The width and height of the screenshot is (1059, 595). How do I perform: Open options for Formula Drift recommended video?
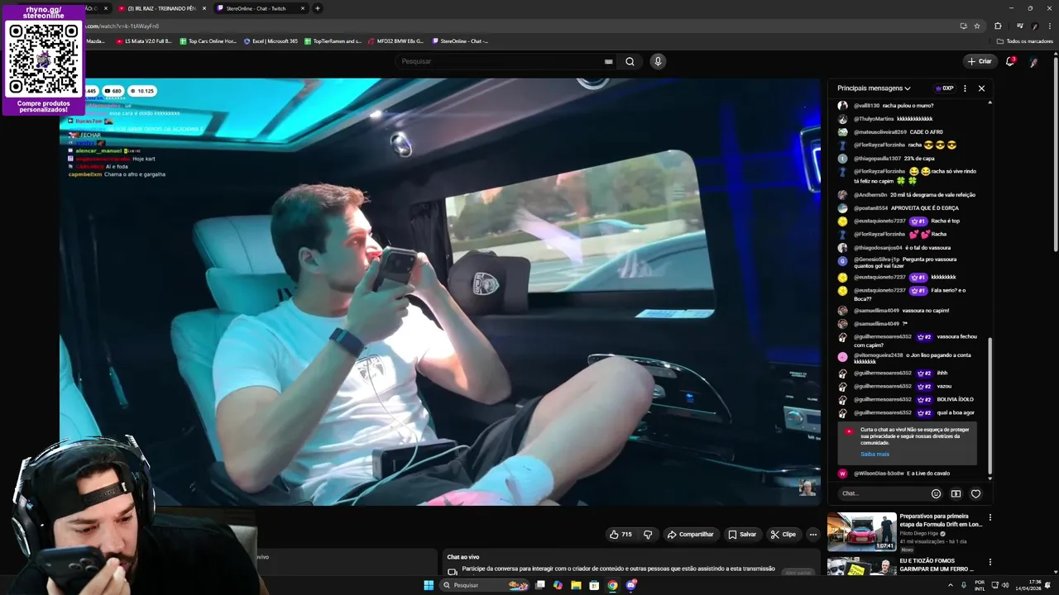click(x=990, y=518)
